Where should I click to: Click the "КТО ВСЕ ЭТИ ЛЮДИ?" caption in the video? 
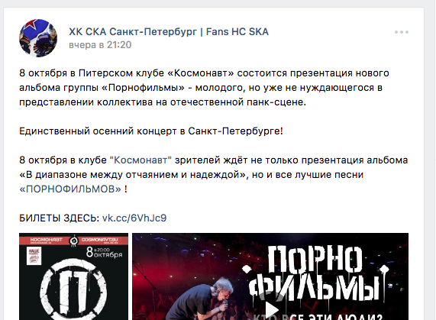point(318,316)
